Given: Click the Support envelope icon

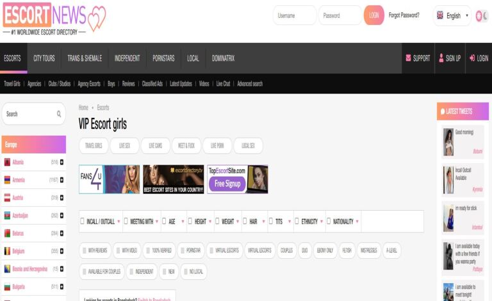Looking at the screenshot, I should 408,58.
